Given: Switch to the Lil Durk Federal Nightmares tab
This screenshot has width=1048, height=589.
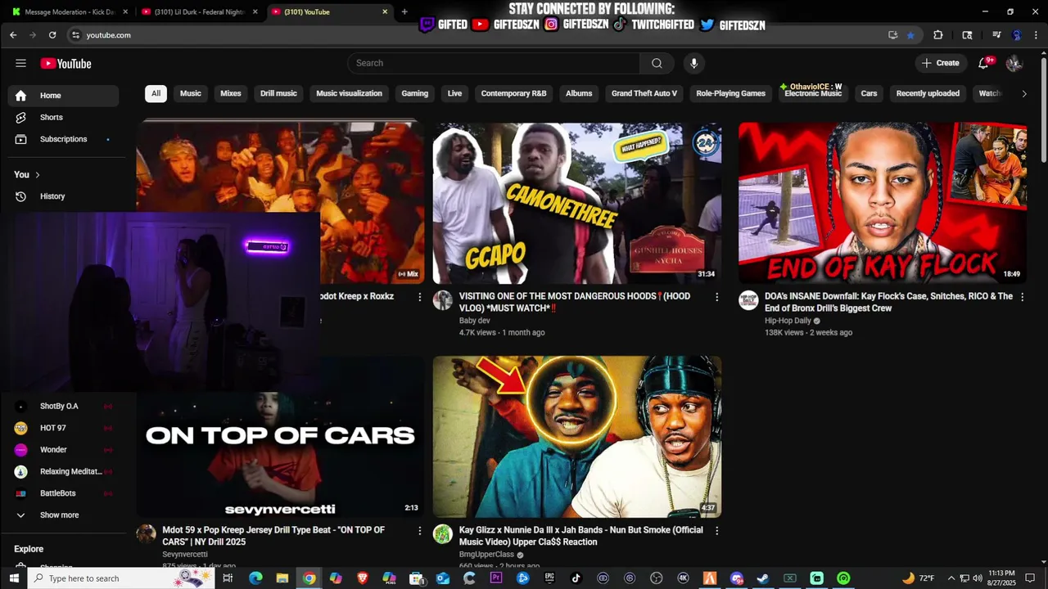Looking at the screenshot, I should coord(199,11).
